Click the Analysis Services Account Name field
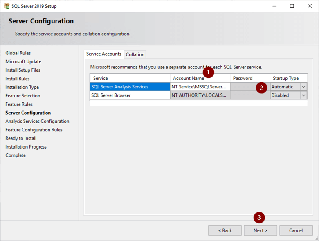The height and width of the screenshot is (241, 319). pyautogui.click(x=200, y=87)
